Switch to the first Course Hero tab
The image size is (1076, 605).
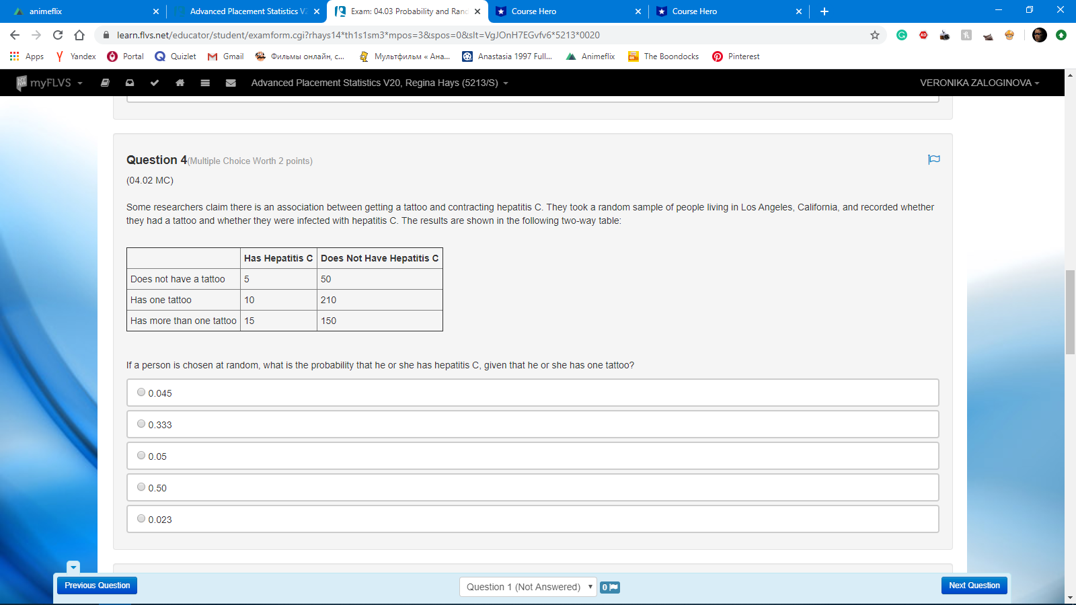click(568, 11)
